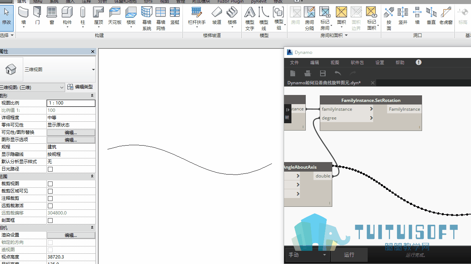Toggle the 裁剪视图 checkbox
The image size is (471, 264).
[50, 184]
